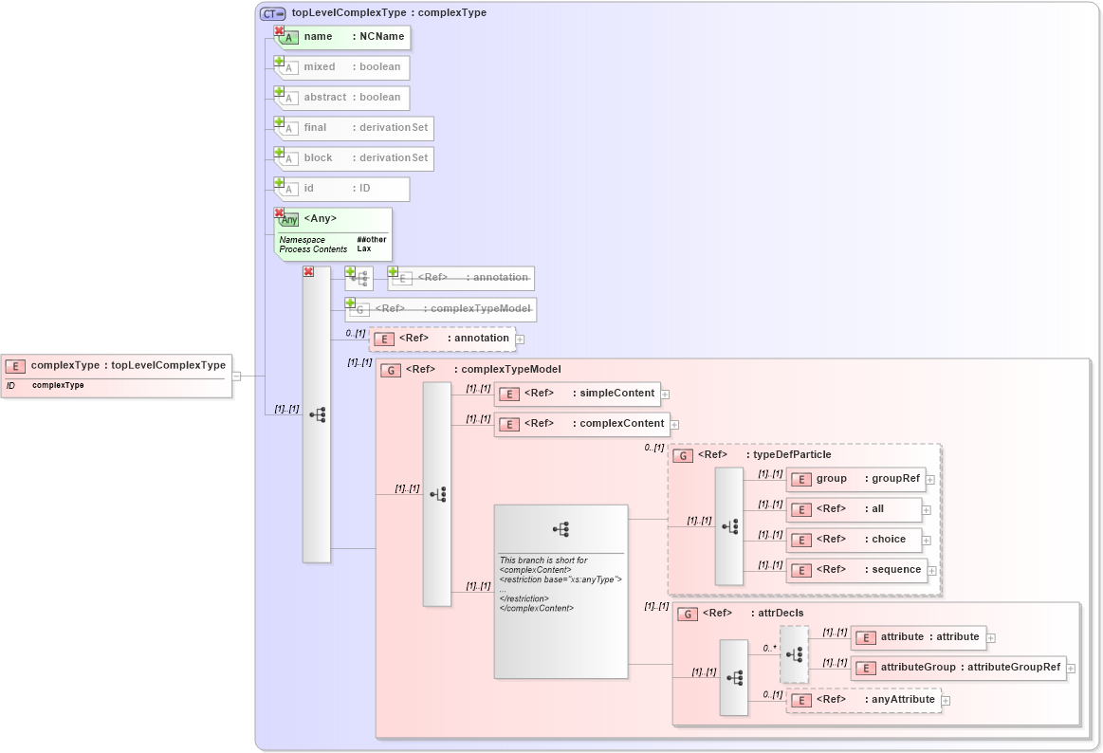Toggle the green plus on the id attribute

click(x=278, y=182)
